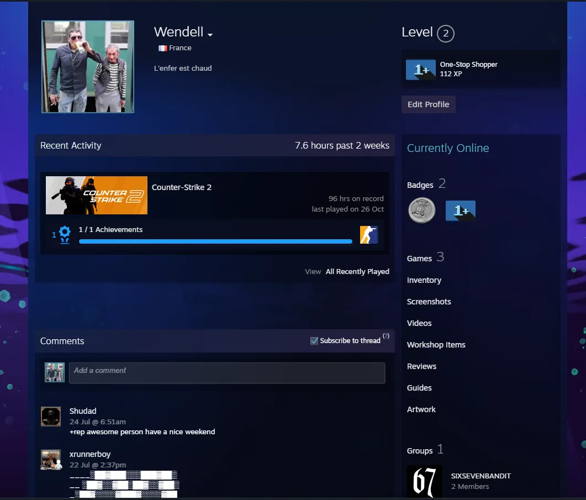Go to Screenshots section
This screenshot has width=586, height=500.
(x=429, y=302)
